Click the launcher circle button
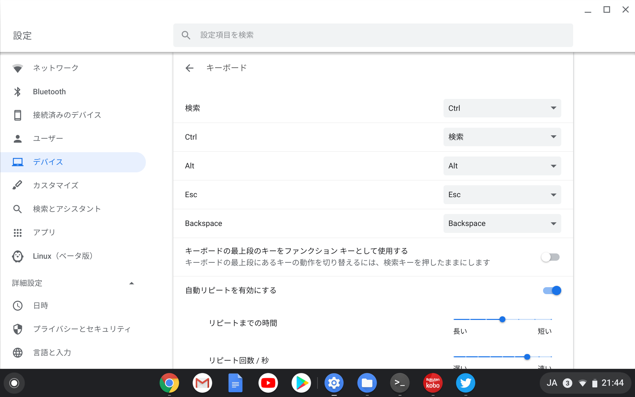This screenshot has height=397, width=635. pyautogui.click(x=14, y=383)
